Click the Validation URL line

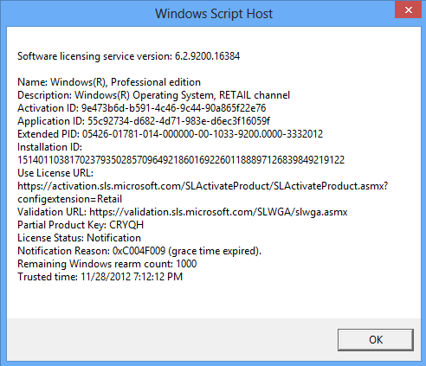click(x=183, y=212)
